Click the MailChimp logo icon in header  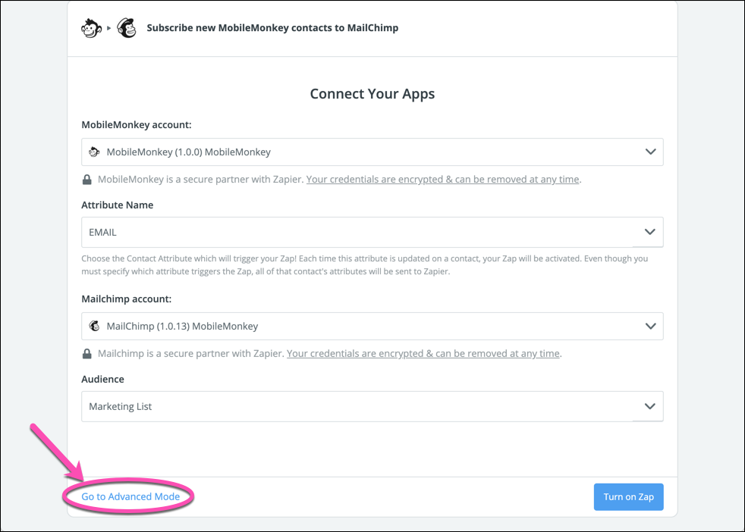(127, 28)
